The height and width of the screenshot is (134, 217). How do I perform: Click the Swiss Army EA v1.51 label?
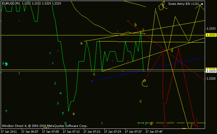tap(183, 4)
